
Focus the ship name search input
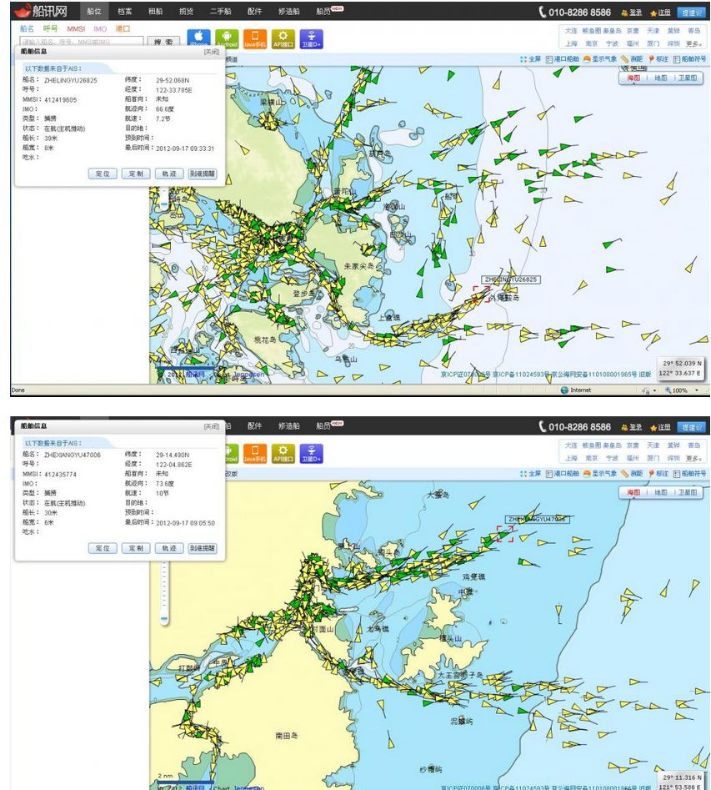click(82, 42)
